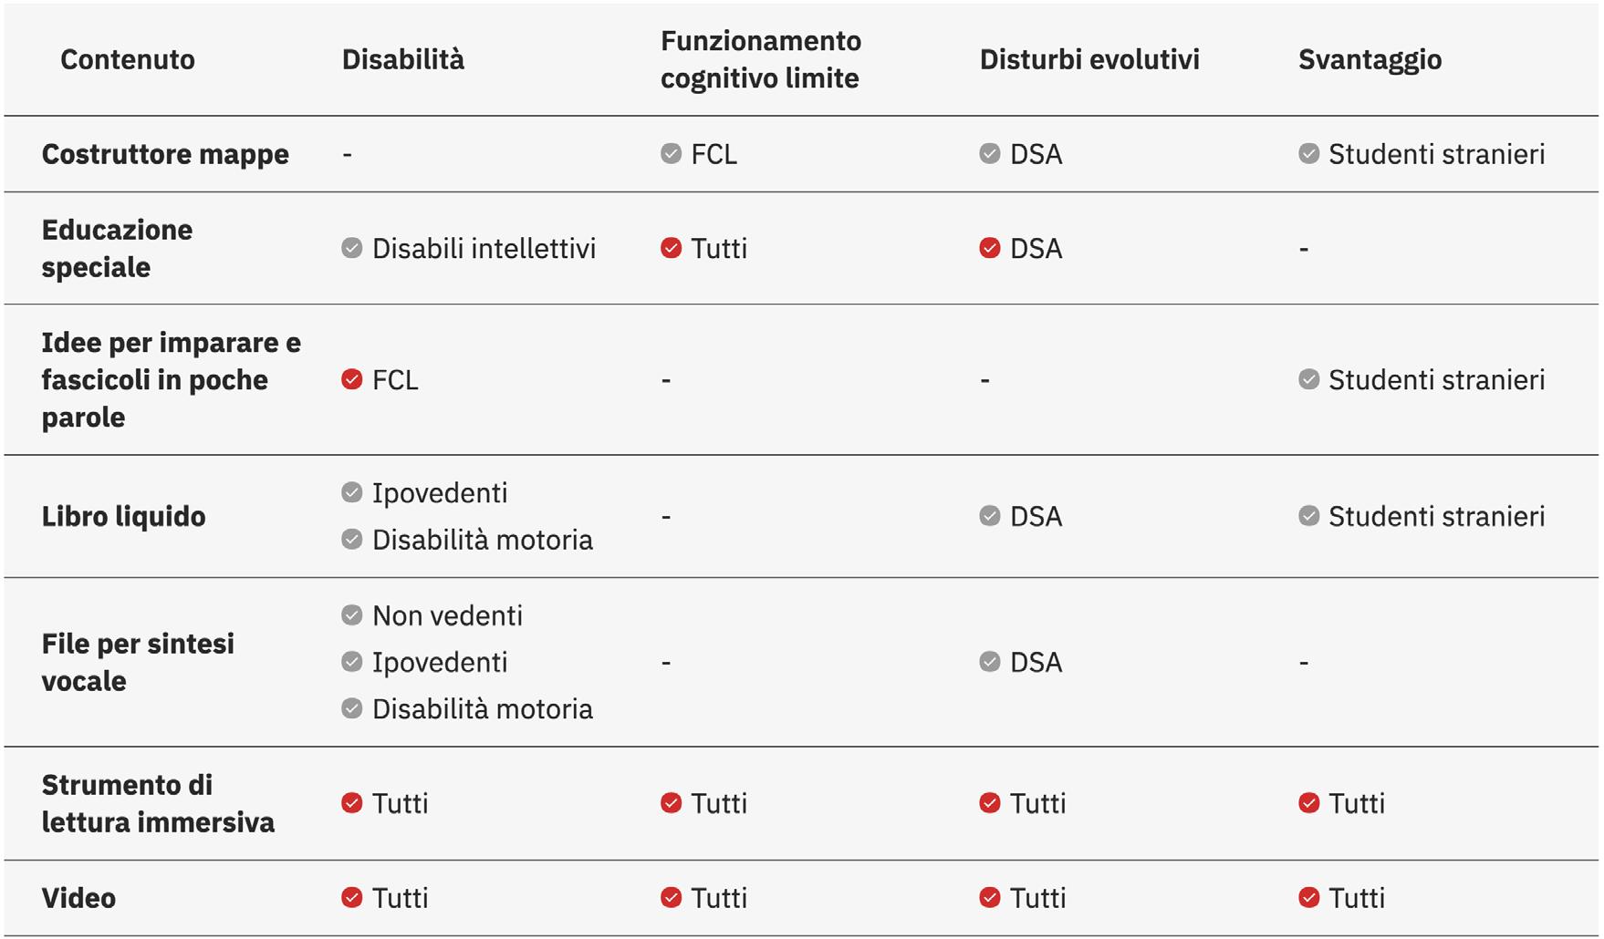Image resolution: width=1604 pixels, height=939 pixels.
Task: Click gray check icon next to FCL in Costruttore mappe row
Action: pos(671,153)
